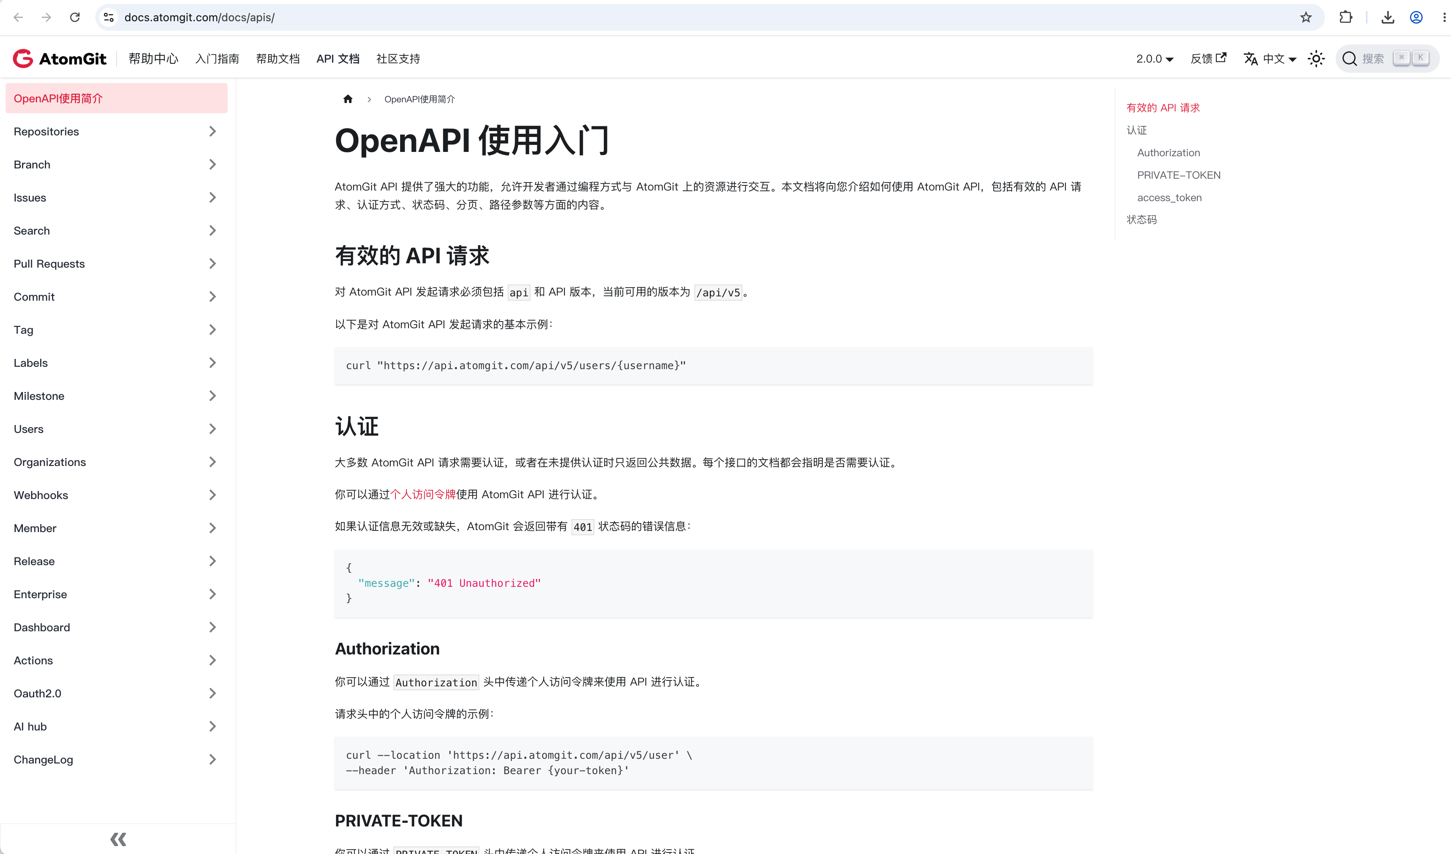The width and height of the screenshot is (1451, 854).
Task: Open the 中文 language dropdown
Action: click(x=1270, y=59)
